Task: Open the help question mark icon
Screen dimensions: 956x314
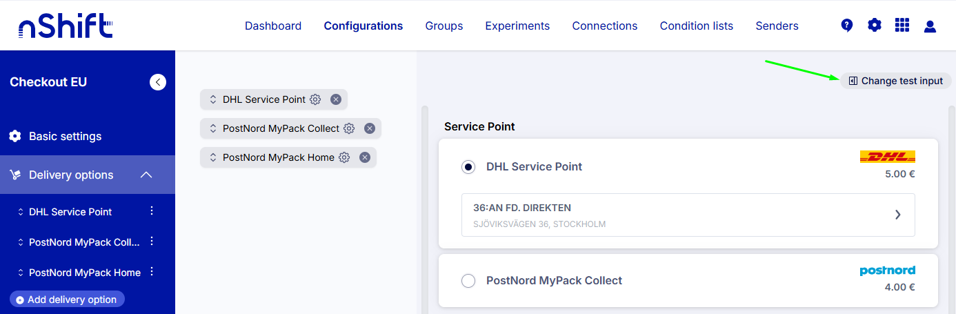Action: [x=847, y=26]
